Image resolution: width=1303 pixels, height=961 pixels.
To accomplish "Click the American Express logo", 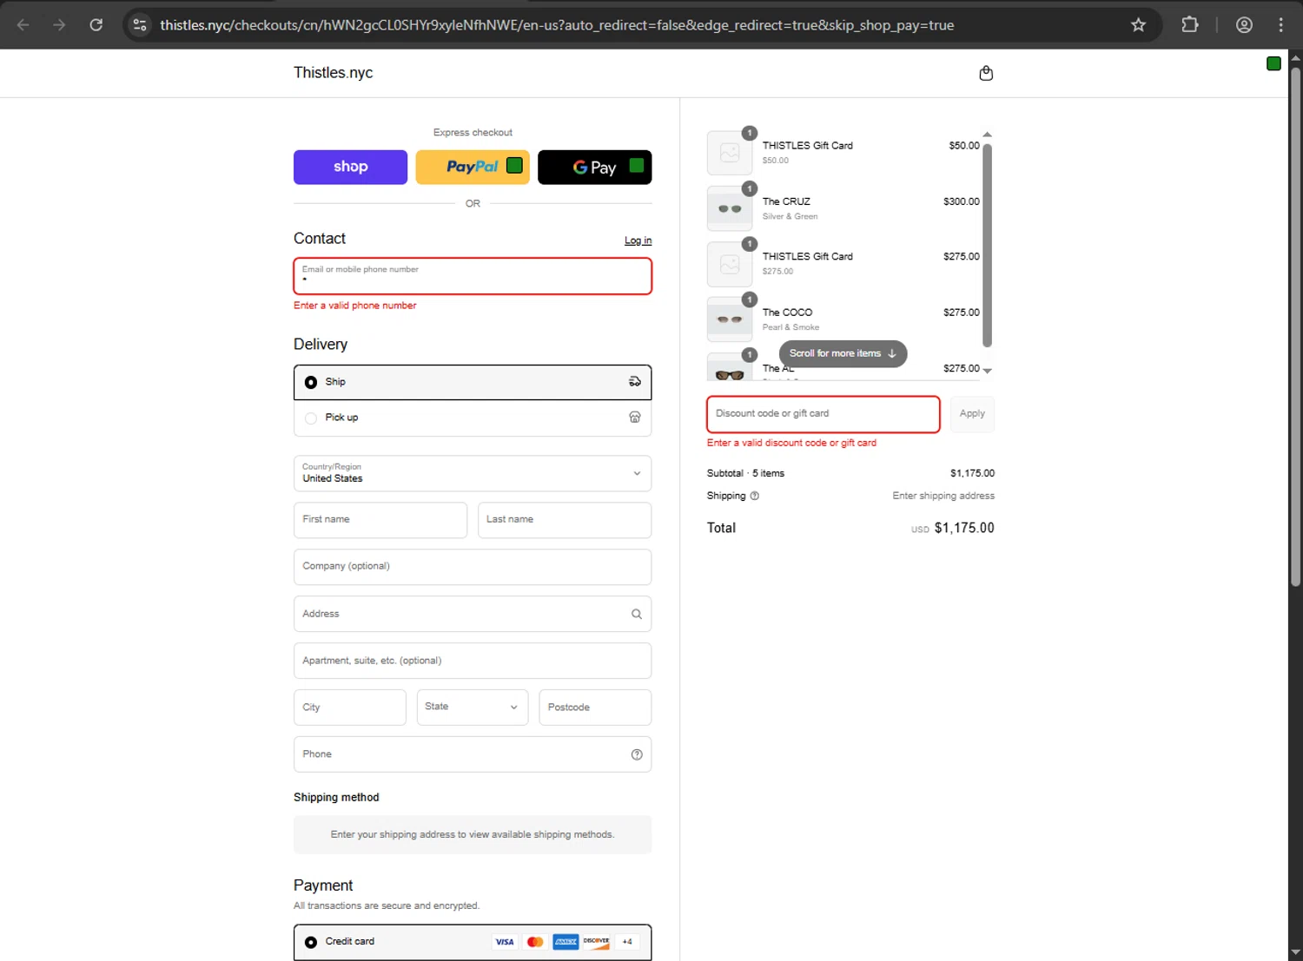I will (x=566, y=942).
